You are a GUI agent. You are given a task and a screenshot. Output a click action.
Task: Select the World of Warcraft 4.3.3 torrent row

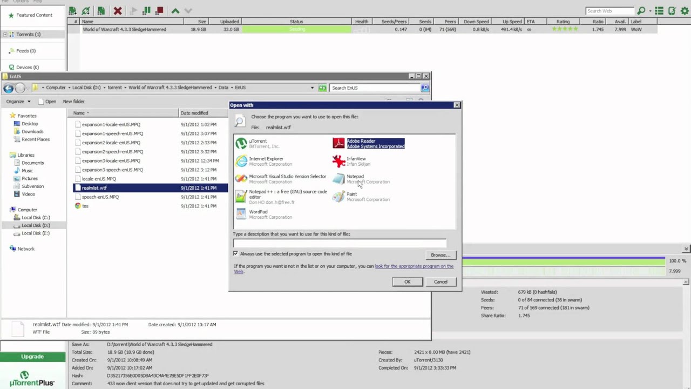362,30
